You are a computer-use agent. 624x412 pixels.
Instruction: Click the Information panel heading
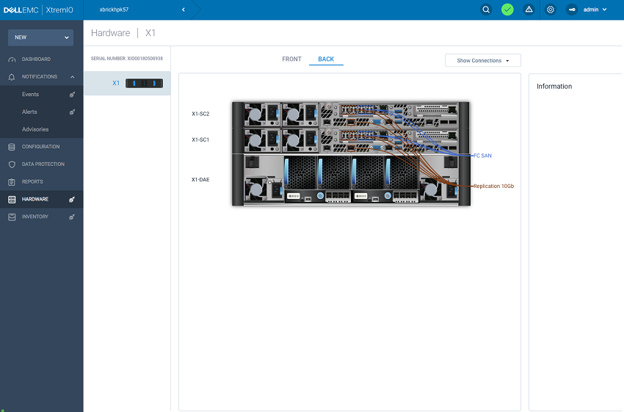[554, 86]
